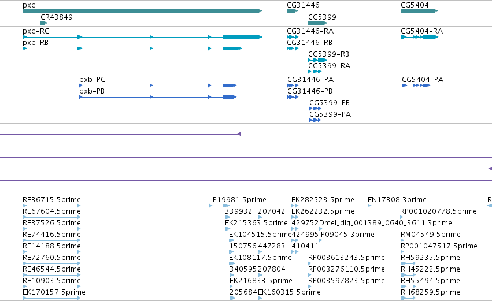Click the LP19981.5prime EST label
Screen dimensions: 492x301
click(x=238, y=200)
